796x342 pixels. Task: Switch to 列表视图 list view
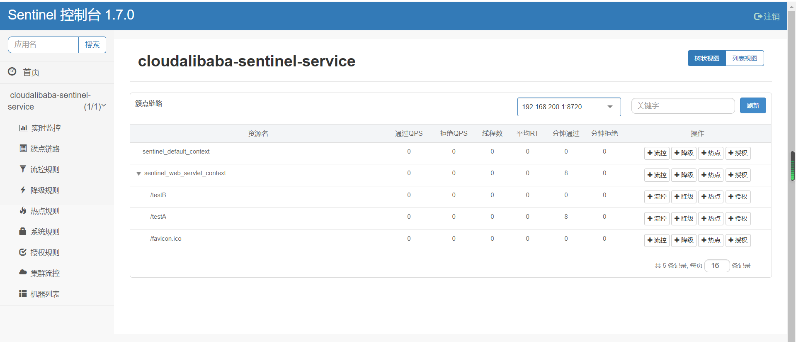[x=745, y=59]
